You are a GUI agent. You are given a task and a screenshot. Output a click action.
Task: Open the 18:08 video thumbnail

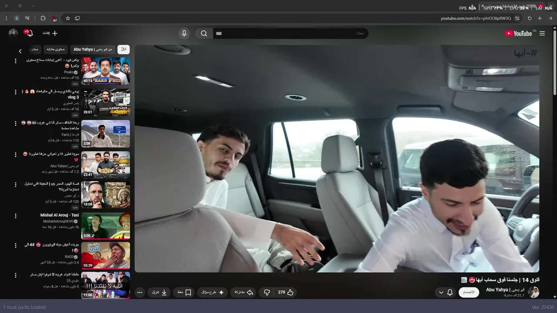[x=106, y=195]
